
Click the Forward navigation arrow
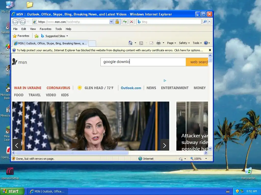[22, 22]
